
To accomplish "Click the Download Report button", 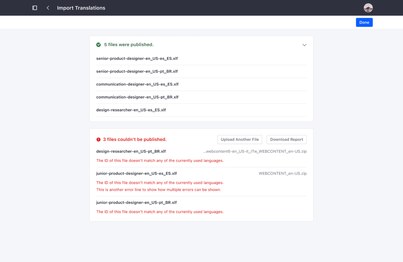I will pyautogui.click(x=286, y=140).
